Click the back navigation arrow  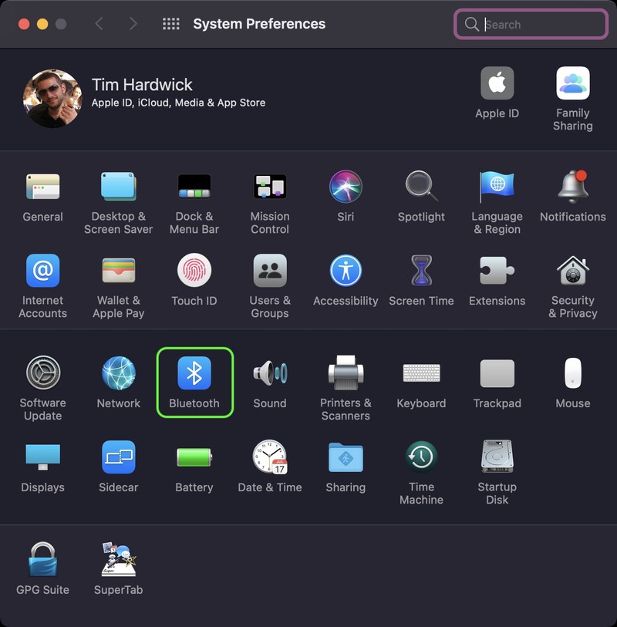pyautogui.click(x=99, y=24)
